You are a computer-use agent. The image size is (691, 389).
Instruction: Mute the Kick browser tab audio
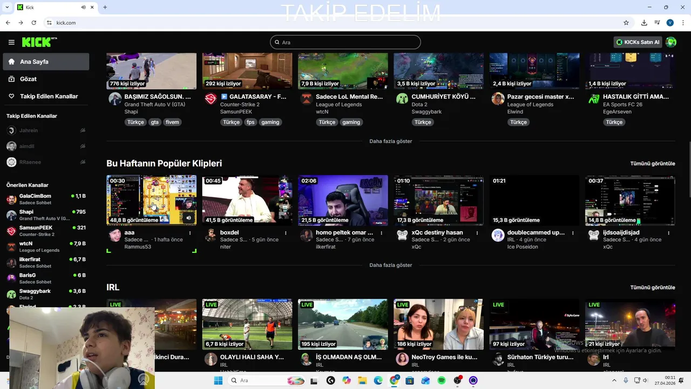click(x=83, y=7)
